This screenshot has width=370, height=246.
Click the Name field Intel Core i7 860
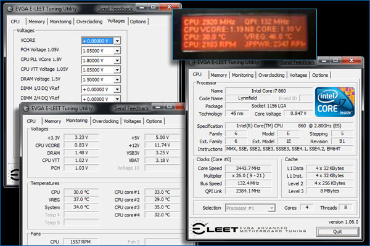click(269, 91)
